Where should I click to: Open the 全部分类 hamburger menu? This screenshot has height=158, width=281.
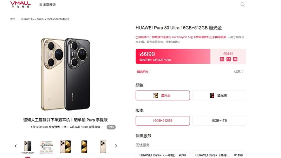pyautogui.click(x=47, y=5)
